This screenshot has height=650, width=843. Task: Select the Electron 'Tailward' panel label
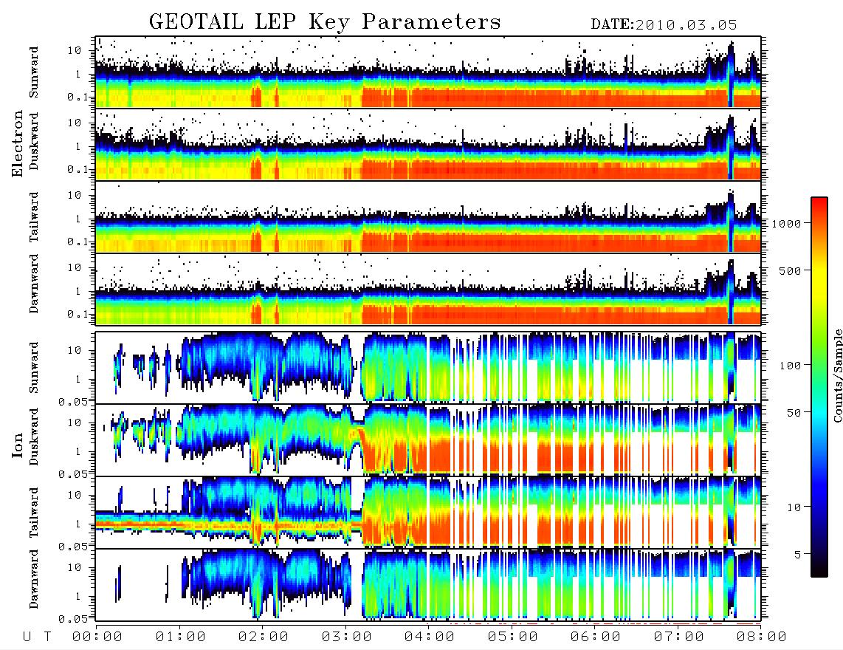pyautogui.click(x=34, y=217)
